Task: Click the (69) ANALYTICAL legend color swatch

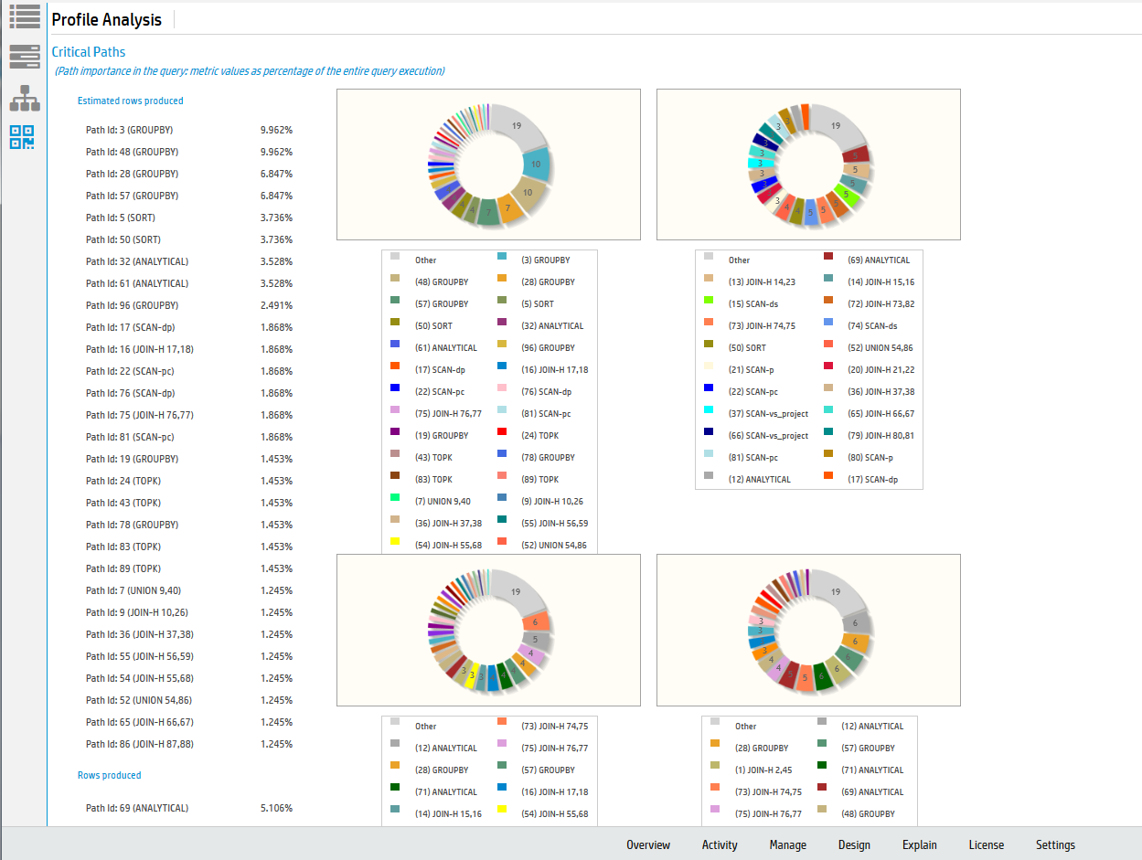Action: (828, 260)
